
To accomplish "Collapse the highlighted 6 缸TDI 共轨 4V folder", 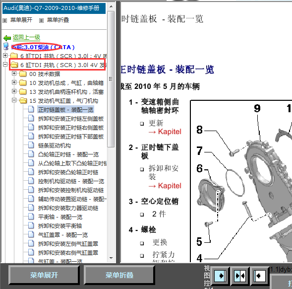I will [x=5, y=65].
